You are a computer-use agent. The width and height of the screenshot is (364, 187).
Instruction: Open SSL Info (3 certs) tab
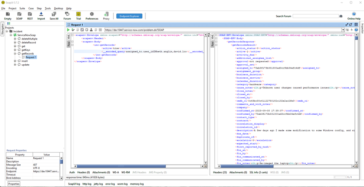point(258,172)
